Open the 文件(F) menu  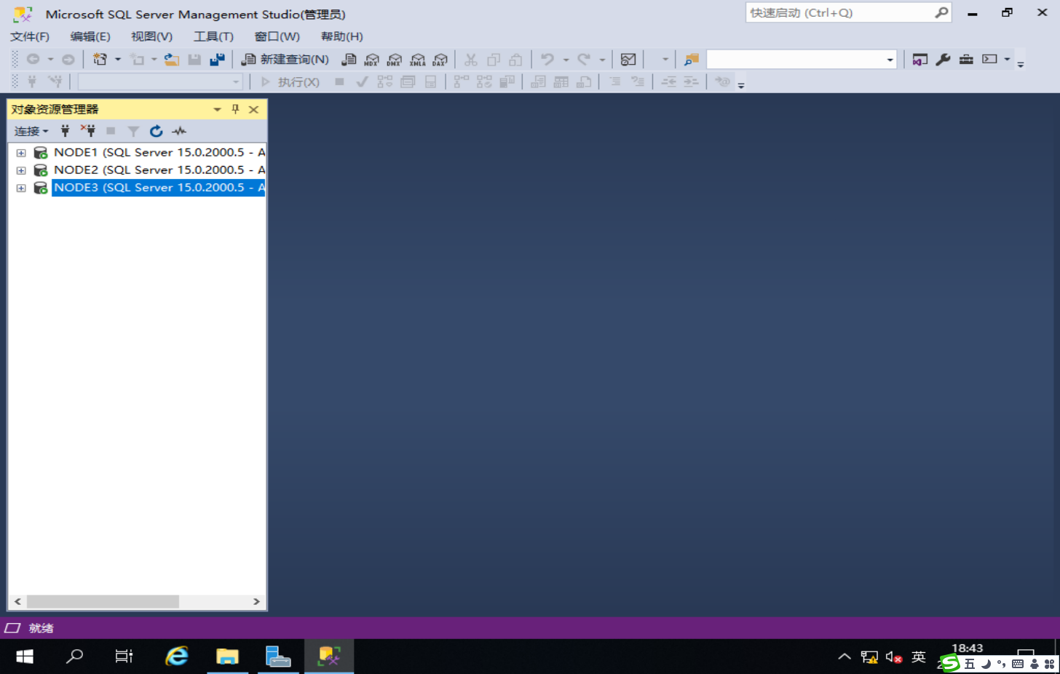coord(30,36)
